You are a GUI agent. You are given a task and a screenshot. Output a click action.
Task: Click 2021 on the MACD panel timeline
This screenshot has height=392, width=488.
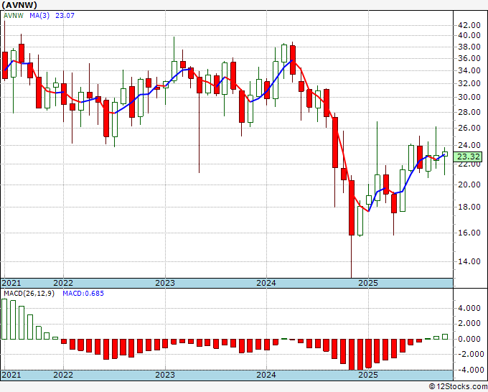(x=11, y=375)
